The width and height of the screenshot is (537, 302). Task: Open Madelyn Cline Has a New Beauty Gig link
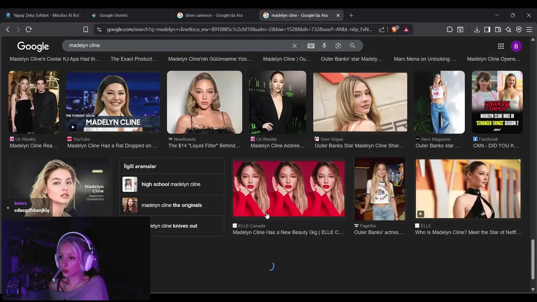pos(288,232)
